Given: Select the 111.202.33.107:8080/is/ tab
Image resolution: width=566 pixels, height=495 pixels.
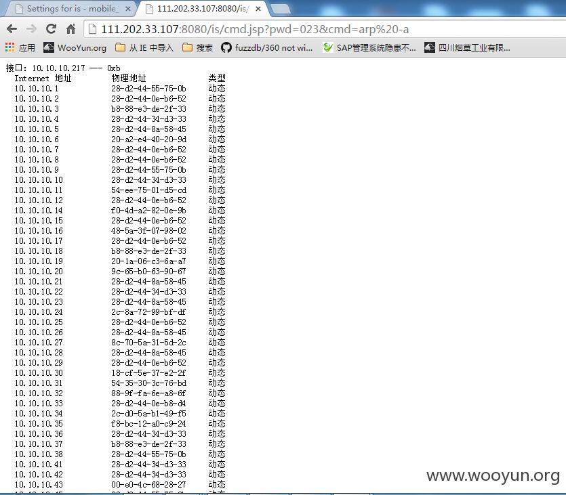Looking at the screenshot, I should pyautogui.click(x=203, y=9).
